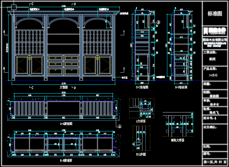Select the 柜类 project name value

(212, 59)
